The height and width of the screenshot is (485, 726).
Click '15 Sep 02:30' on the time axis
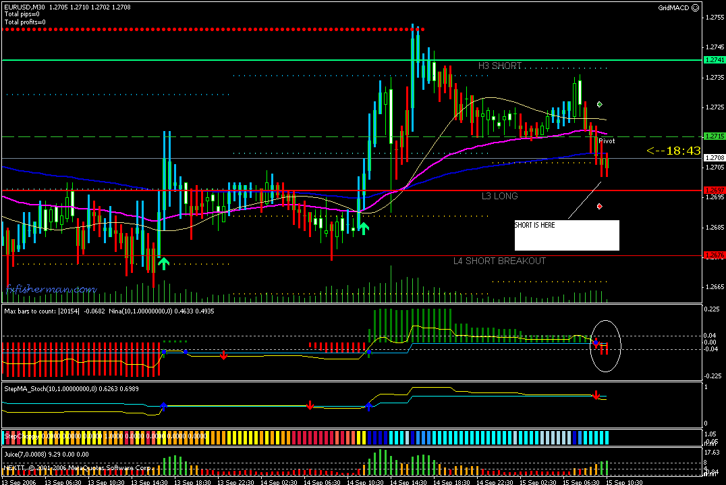pos(538,482)
